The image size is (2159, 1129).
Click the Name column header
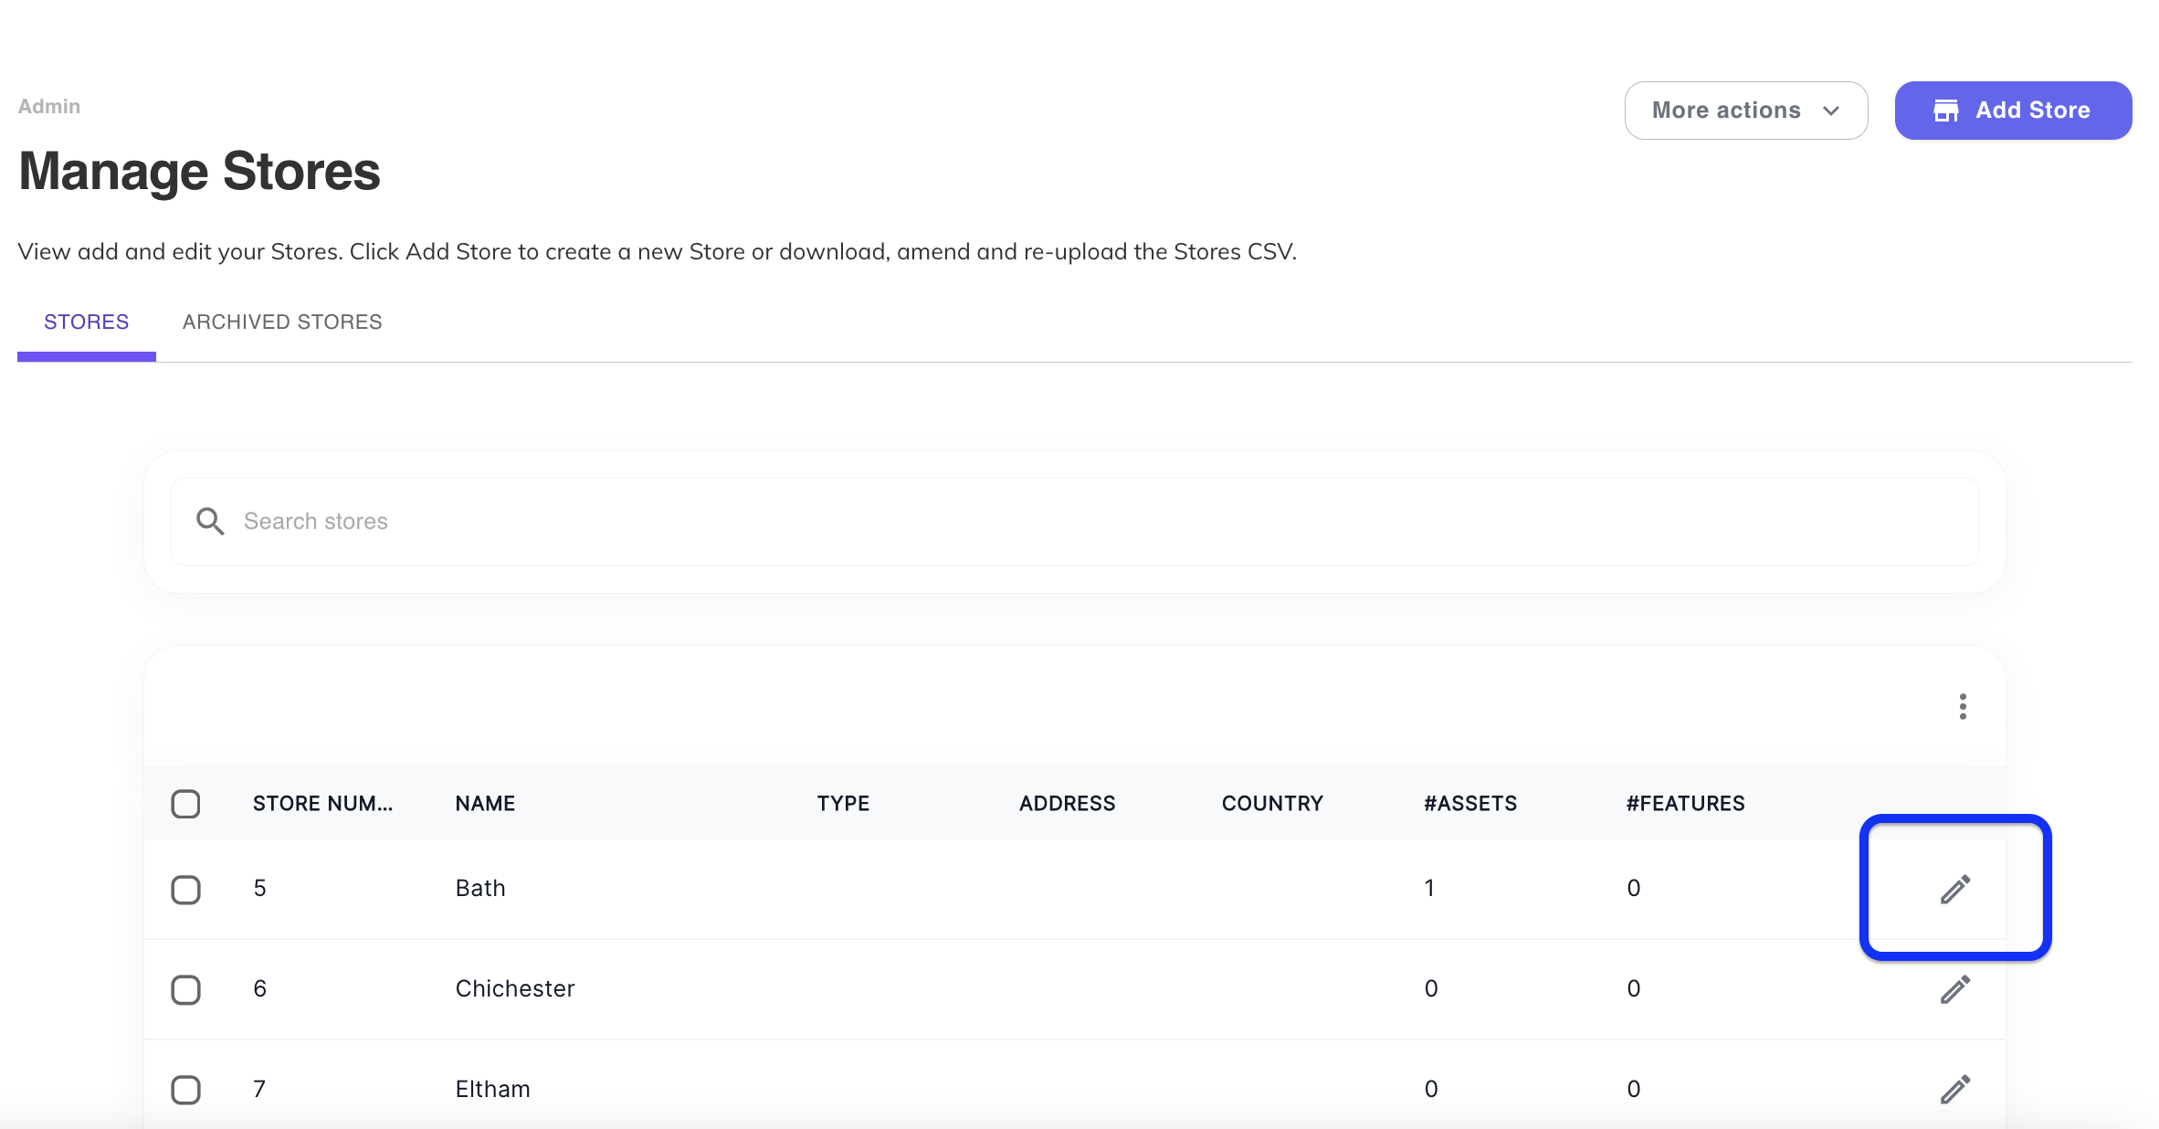click(x=485, y=804)
